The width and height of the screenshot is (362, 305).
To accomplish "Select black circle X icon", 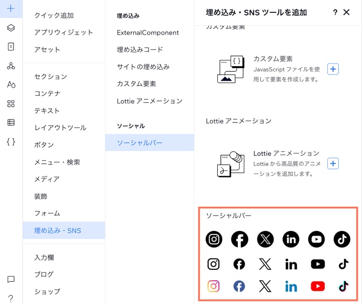I will click(x=265, y=239).
